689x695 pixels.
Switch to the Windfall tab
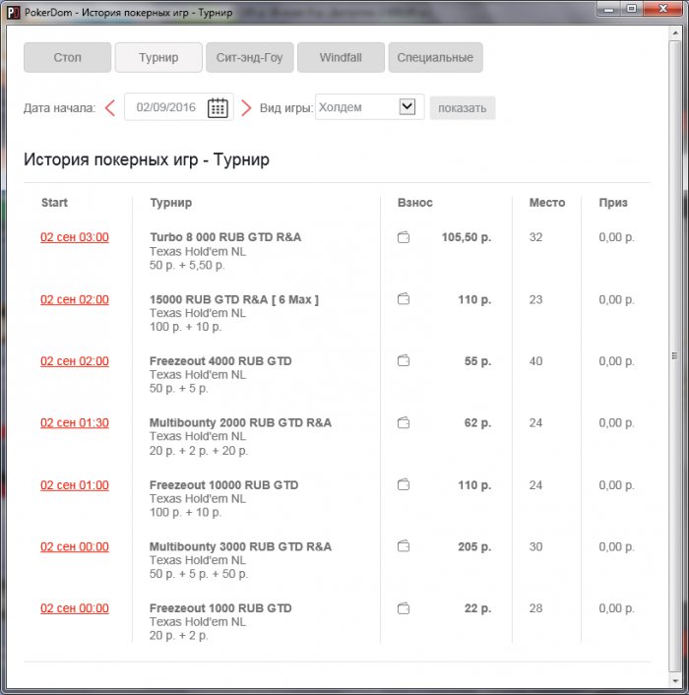pos(341,57)
